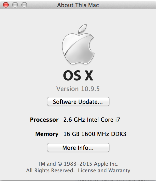
Task: Click the green zoom window button
Action: tap(24, 5)
